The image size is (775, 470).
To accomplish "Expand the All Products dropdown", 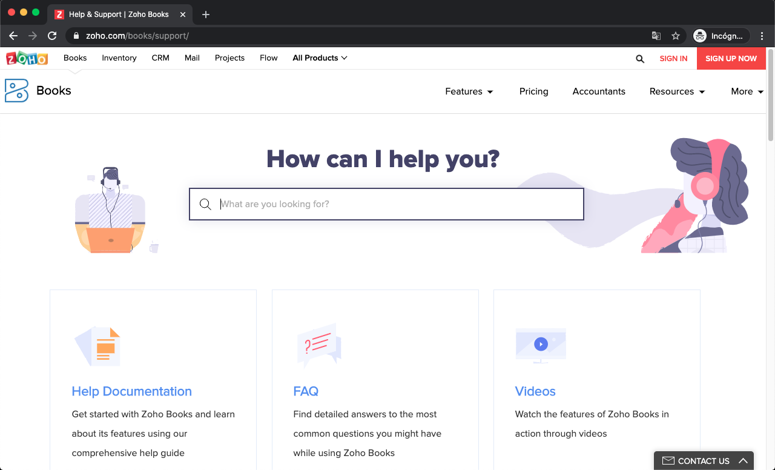I will click(320, 58).
